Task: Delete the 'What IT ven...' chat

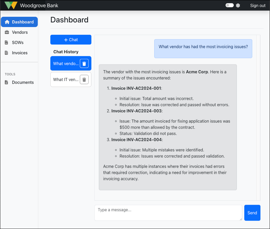Action: pos(84,79)
